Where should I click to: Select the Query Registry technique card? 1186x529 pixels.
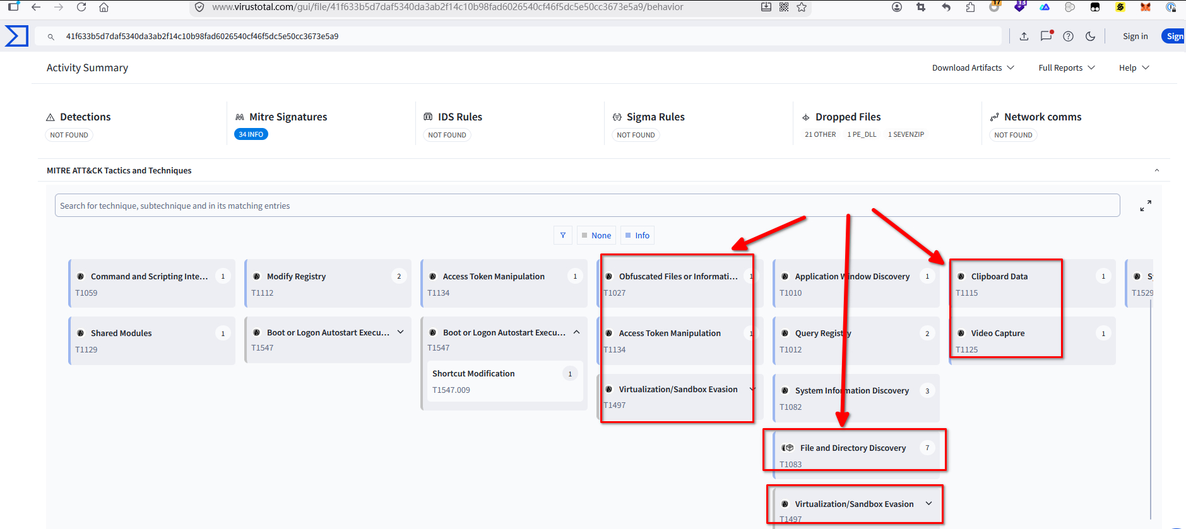[857, 340]
